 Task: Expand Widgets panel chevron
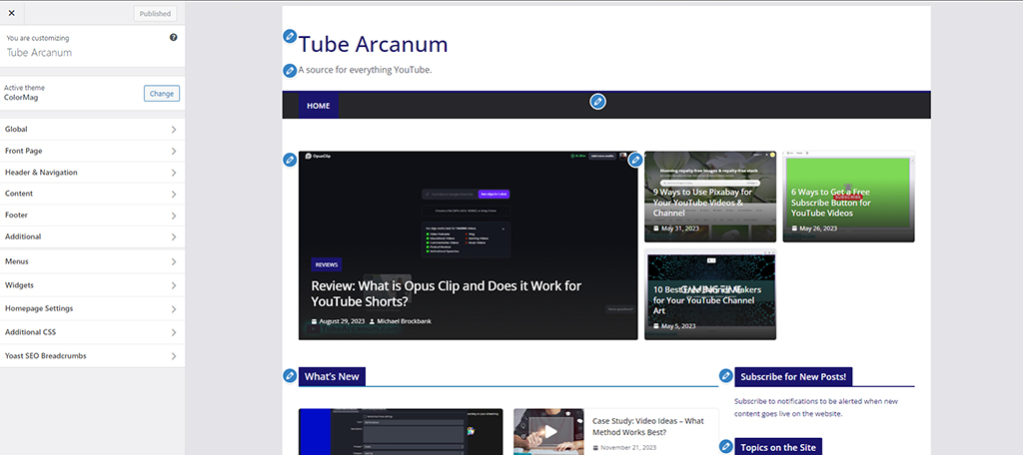pos(174,284)
